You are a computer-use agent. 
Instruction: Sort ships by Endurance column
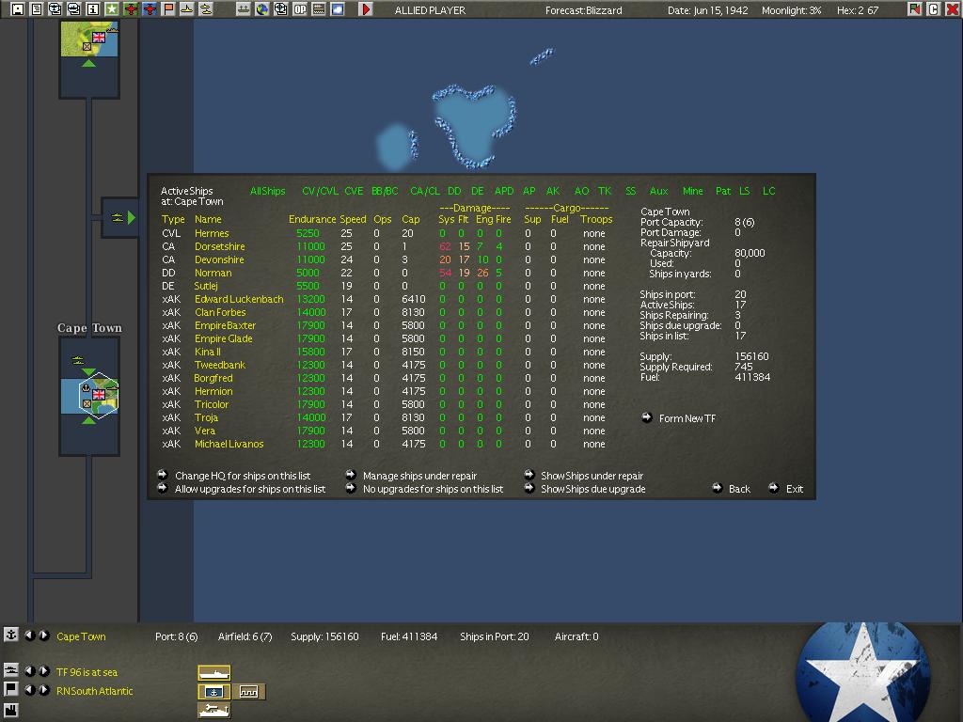(312, 219)
